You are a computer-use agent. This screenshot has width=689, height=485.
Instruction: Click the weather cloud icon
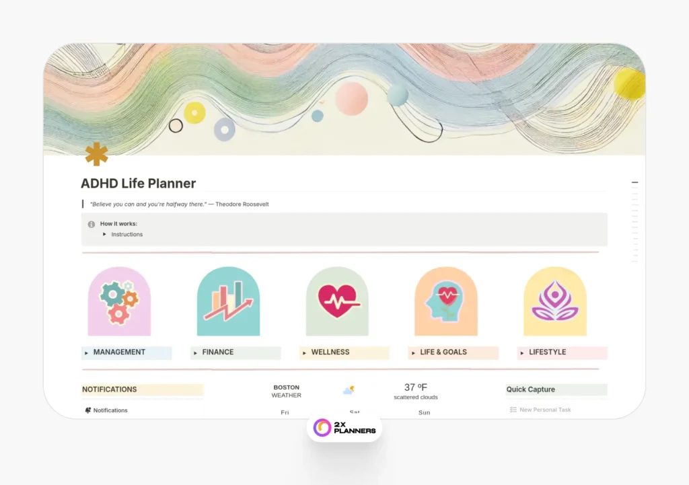[349, 390]
